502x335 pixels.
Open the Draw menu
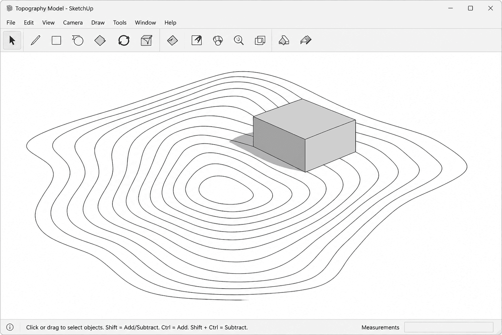[x=98, y=23]
